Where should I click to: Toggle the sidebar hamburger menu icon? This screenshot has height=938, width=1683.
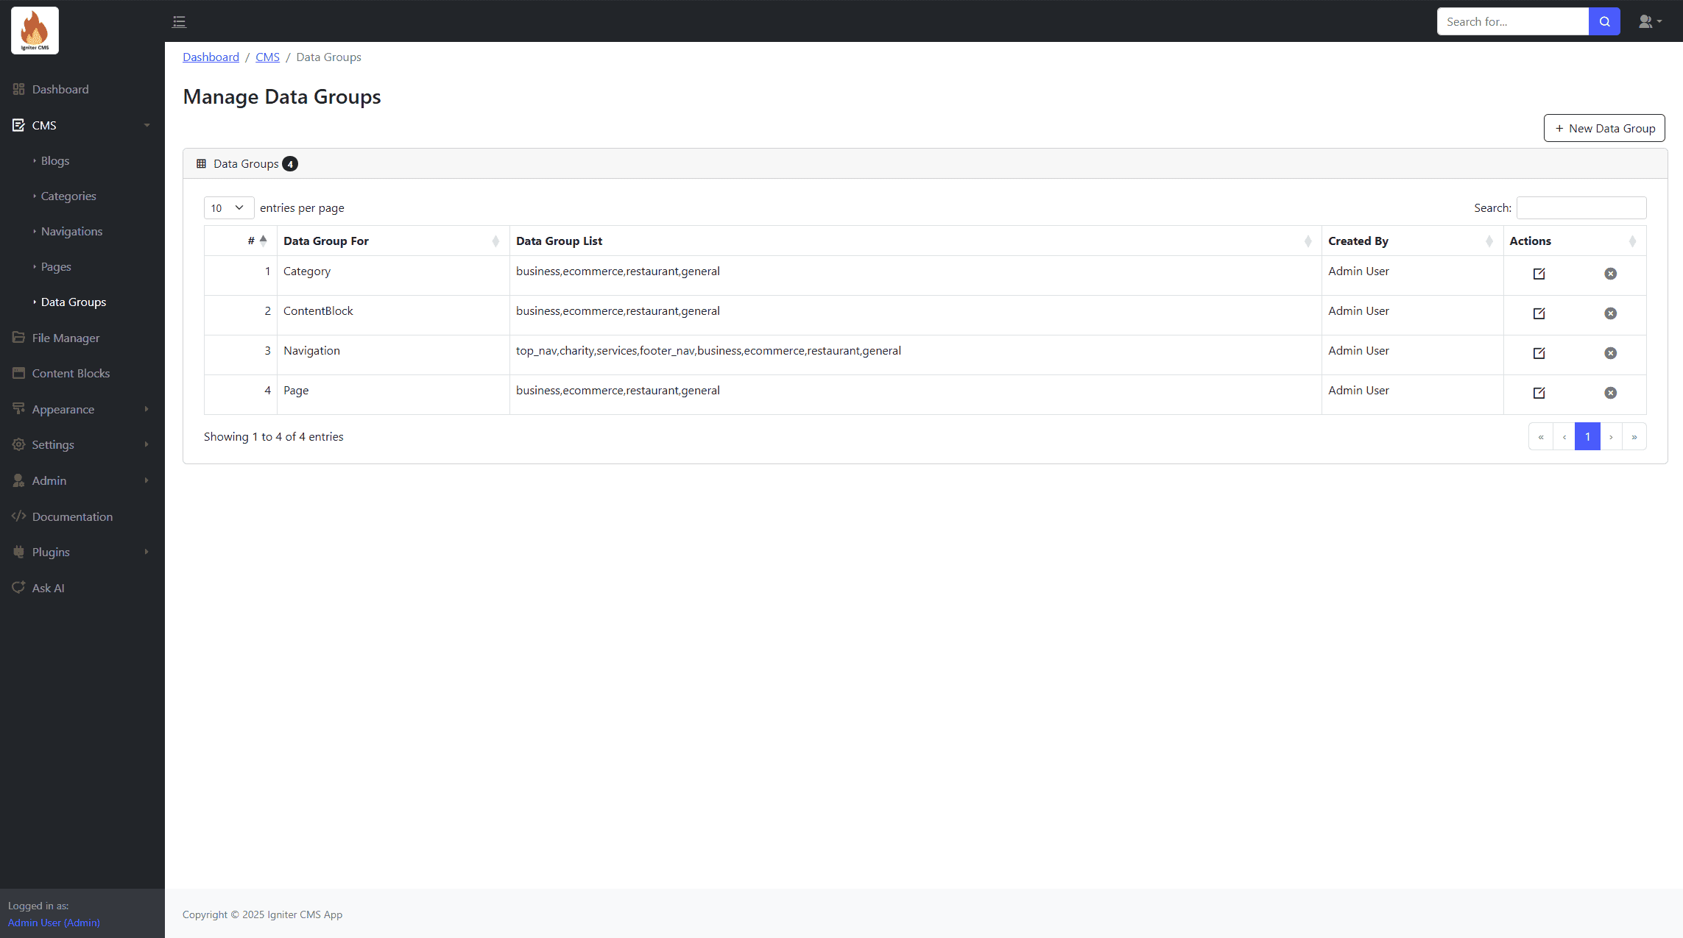(x=179, y=21)
